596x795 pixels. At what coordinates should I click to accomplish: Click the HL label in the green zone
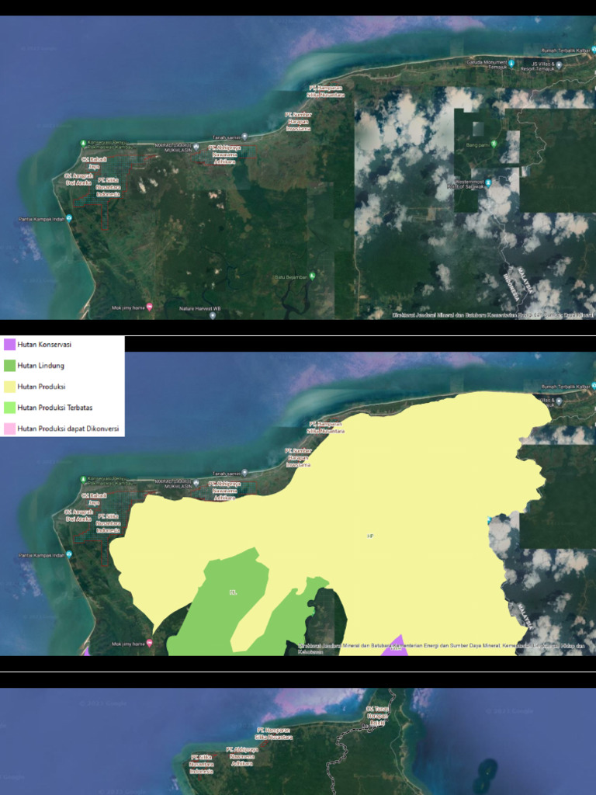point(233,592)
